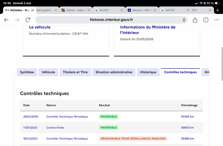The image size is (223, 146).
Task: Tap the microphone icon in address bar
Action: 184,20
